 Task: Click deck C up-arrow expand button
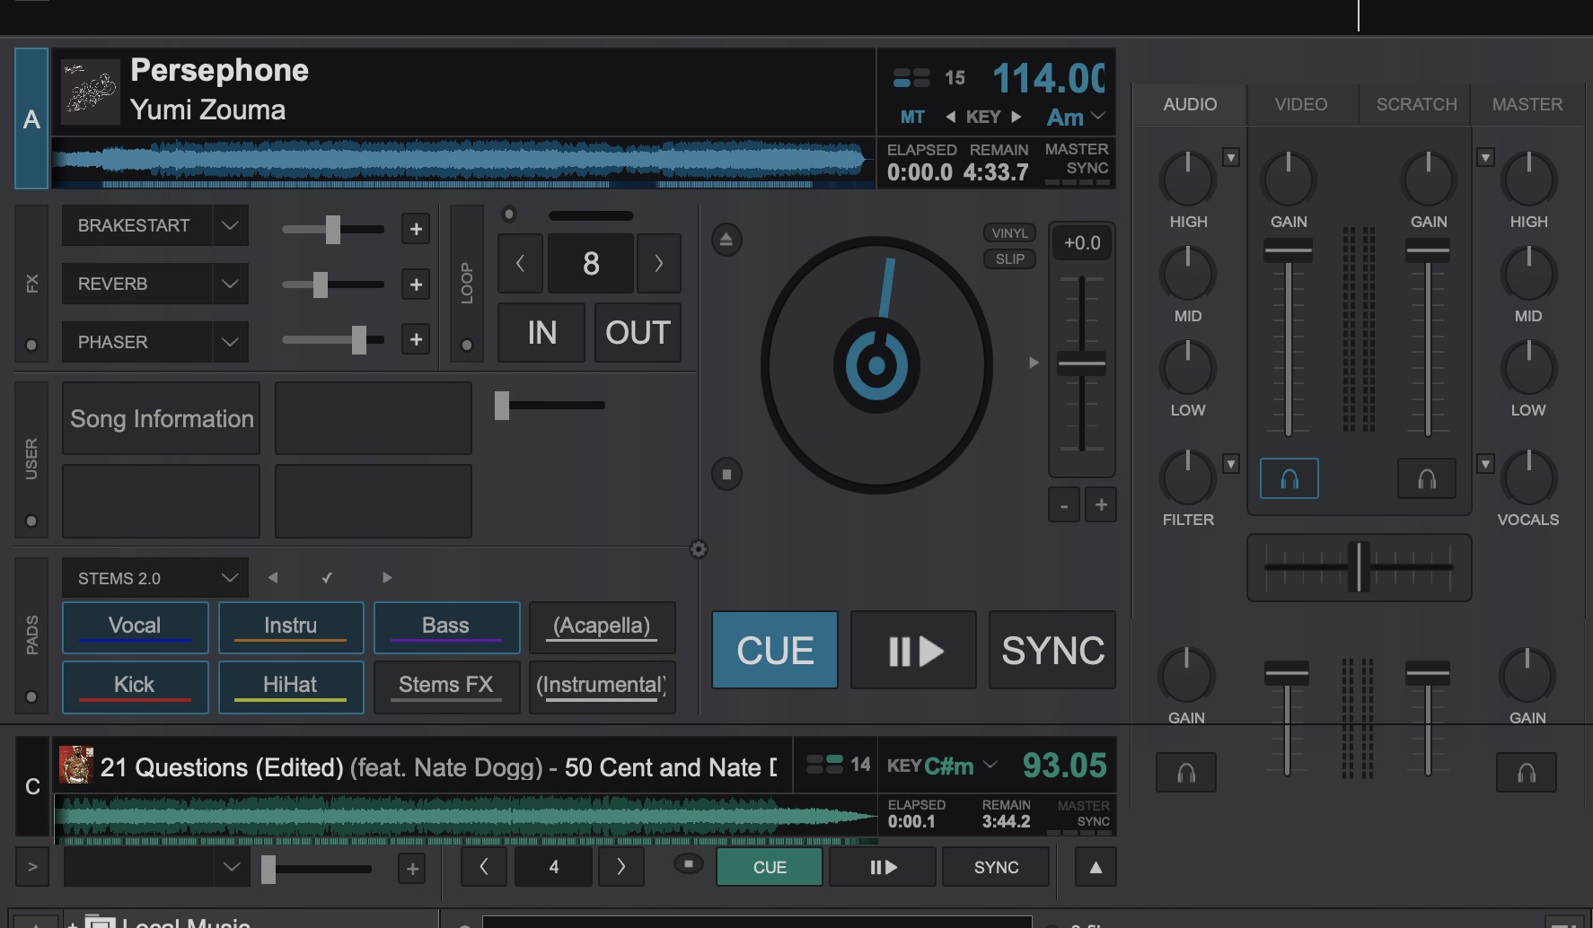pos(1096,867)
